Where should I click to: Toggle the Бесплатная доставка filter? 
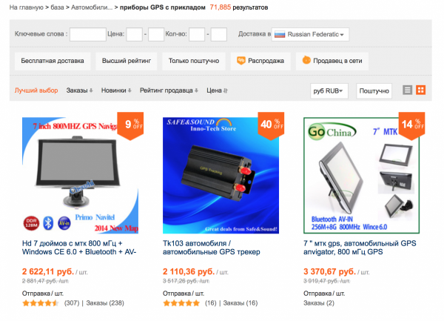pyautogui.click(x=53, y=61)
